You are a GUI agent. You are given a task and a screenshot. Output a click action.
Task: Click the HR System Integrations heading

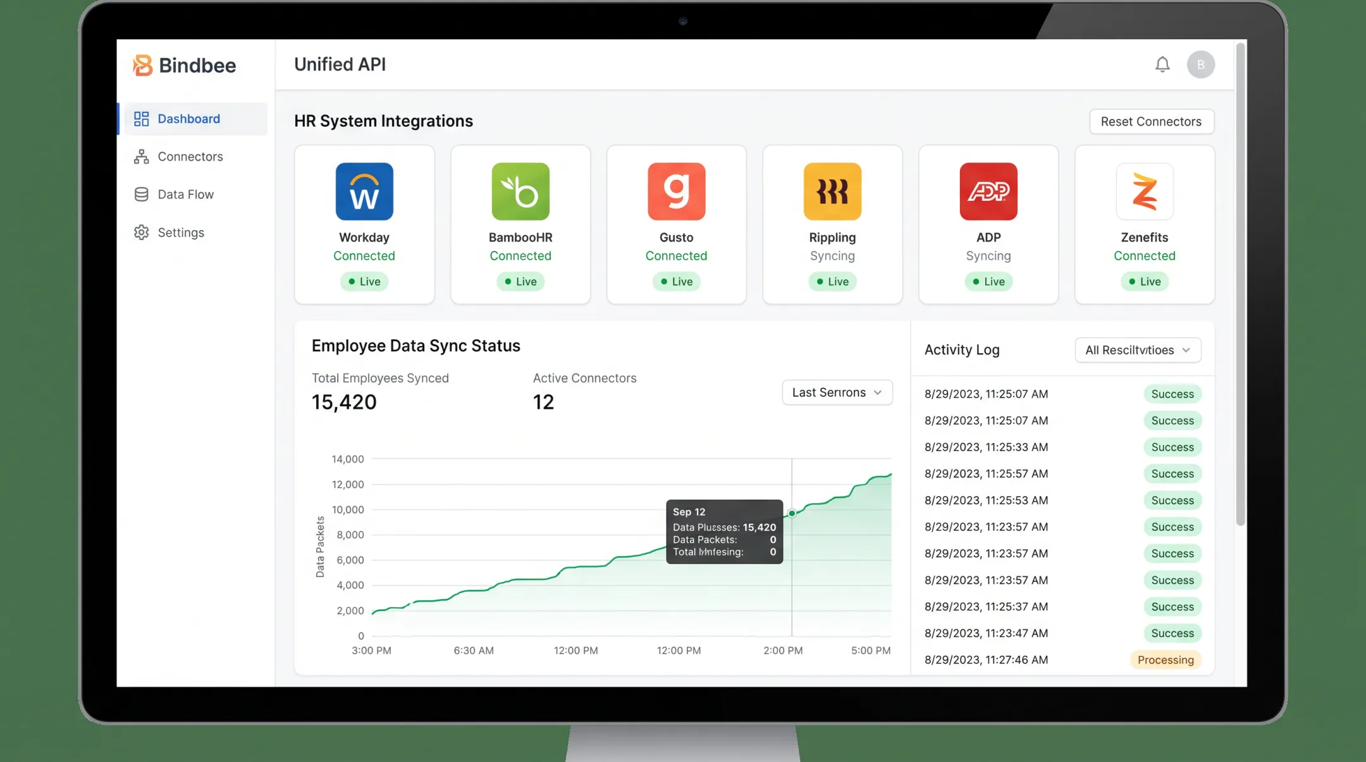click(x=383, y=121)
